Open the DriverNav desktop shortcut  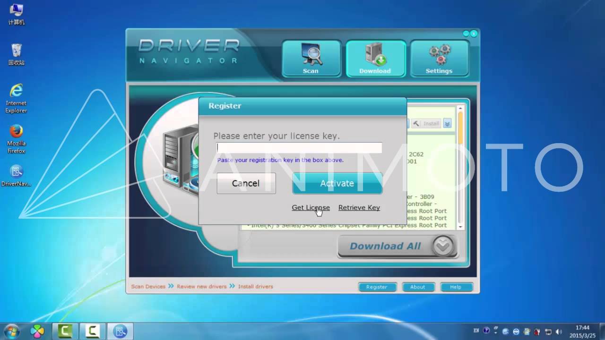click(16, 175)
